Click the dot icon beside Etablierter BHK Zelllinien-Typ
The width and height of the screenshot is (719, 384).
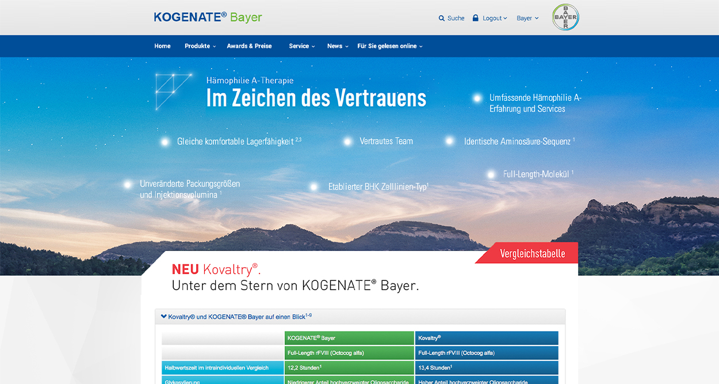(314, 186)
